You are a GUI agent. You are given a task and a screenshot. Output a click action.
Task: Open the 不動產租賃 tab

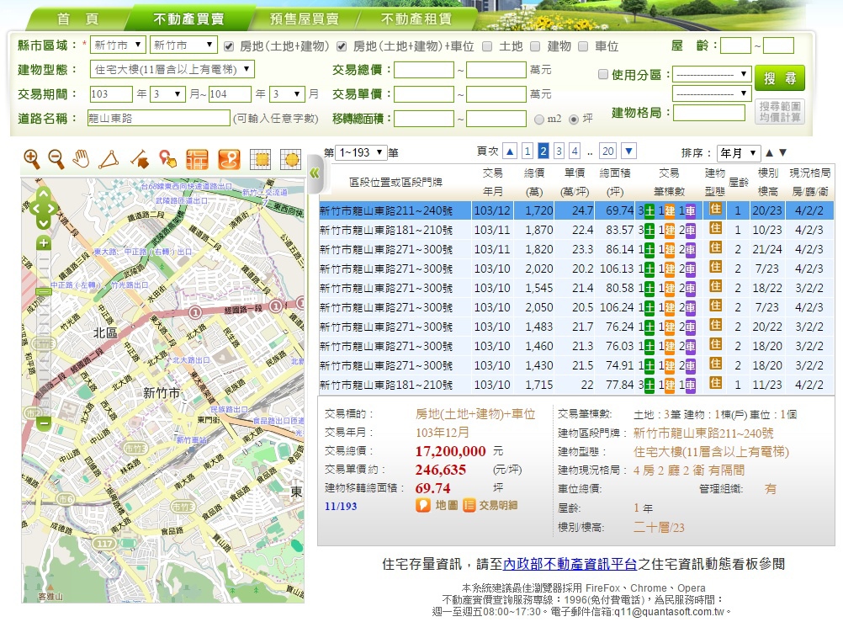pos(416,19)
